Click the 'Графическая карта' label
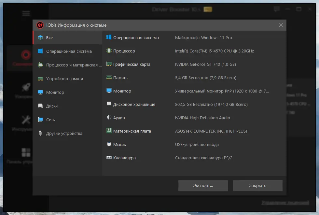The width and height of the screenshot is (319, 215). click(x=132, y=64)
